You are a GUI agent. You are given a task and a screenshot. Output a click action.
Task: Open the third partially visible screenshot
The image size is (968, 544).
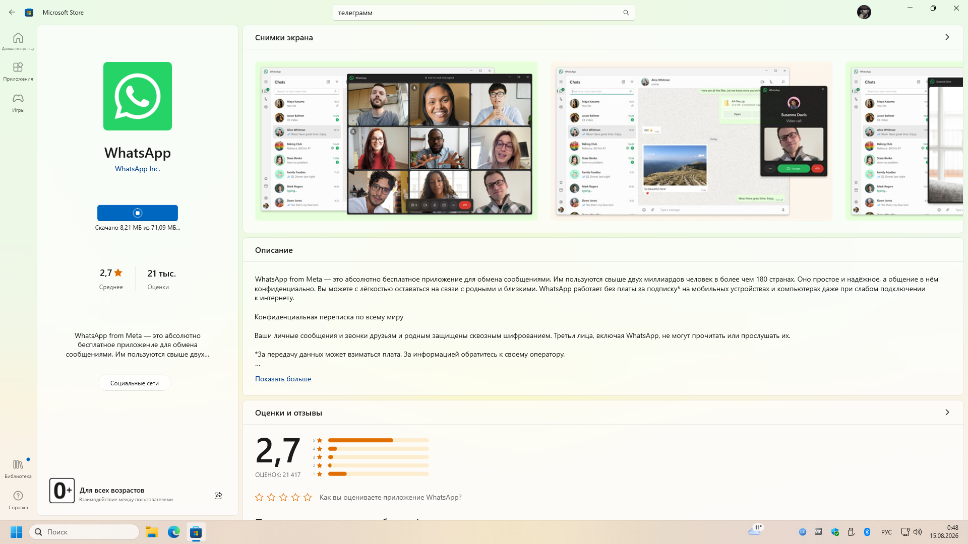pos(904,141)
